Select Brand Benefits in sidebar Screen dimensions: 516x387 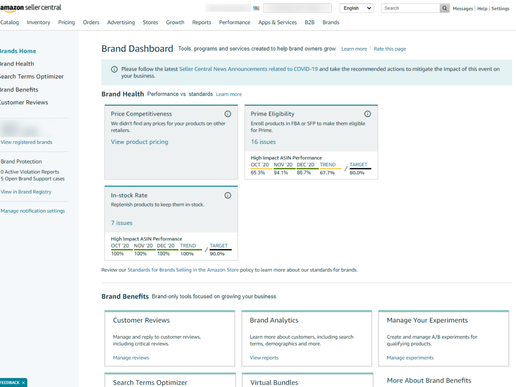[19, 90]
